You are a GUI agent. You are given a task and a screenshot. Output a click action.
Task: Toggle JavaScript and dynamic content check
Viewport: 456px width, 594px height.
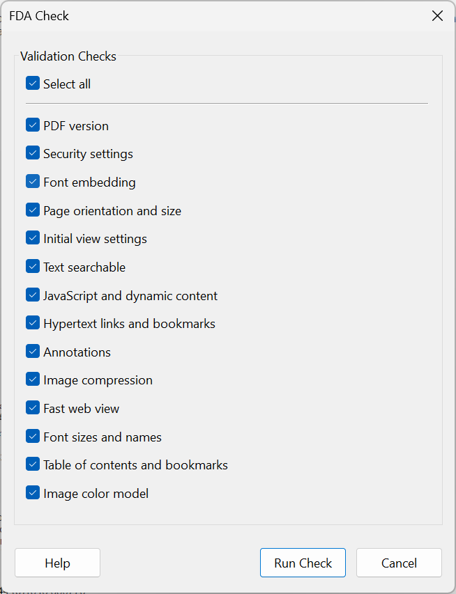(x=32, y=295)
